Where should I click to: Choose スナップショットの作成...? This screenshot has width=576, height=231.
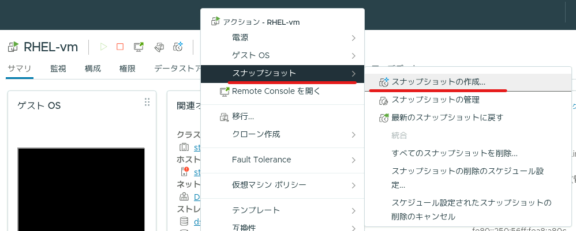[x=468, y=82]
